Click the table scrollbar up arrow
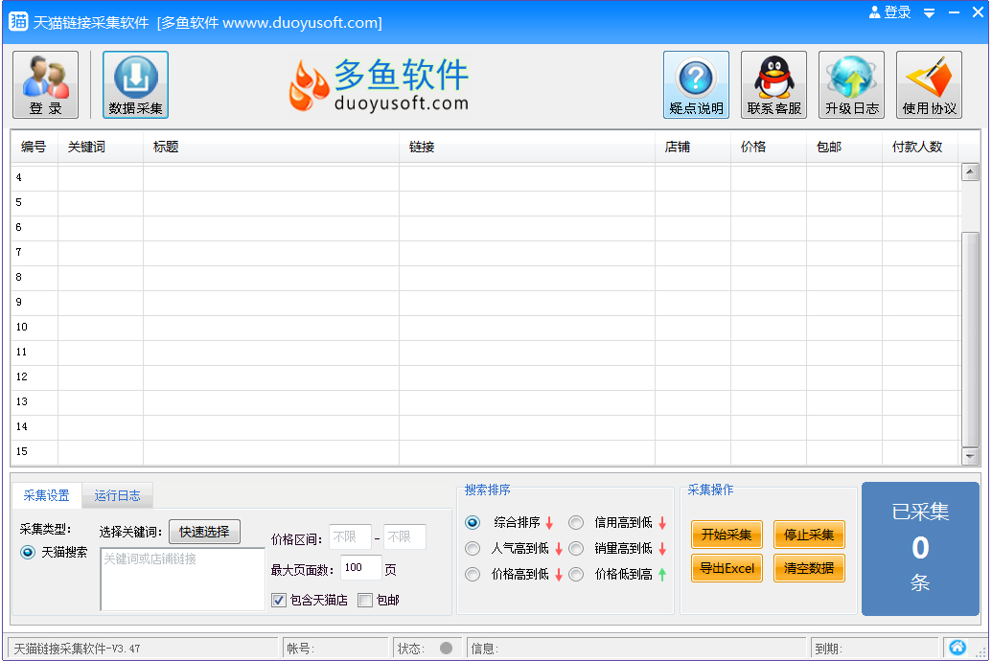 pos(970,172)
